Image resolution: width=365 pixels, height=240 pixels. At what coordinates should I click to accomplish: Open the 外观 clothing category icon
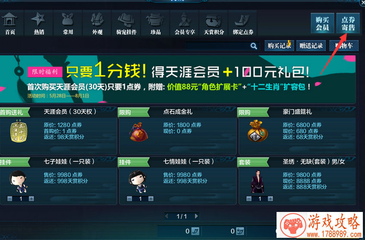pos(97,20)
